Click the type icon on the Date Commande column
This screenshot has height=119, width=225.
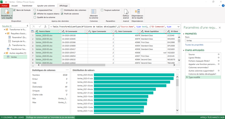pos(116,31)
